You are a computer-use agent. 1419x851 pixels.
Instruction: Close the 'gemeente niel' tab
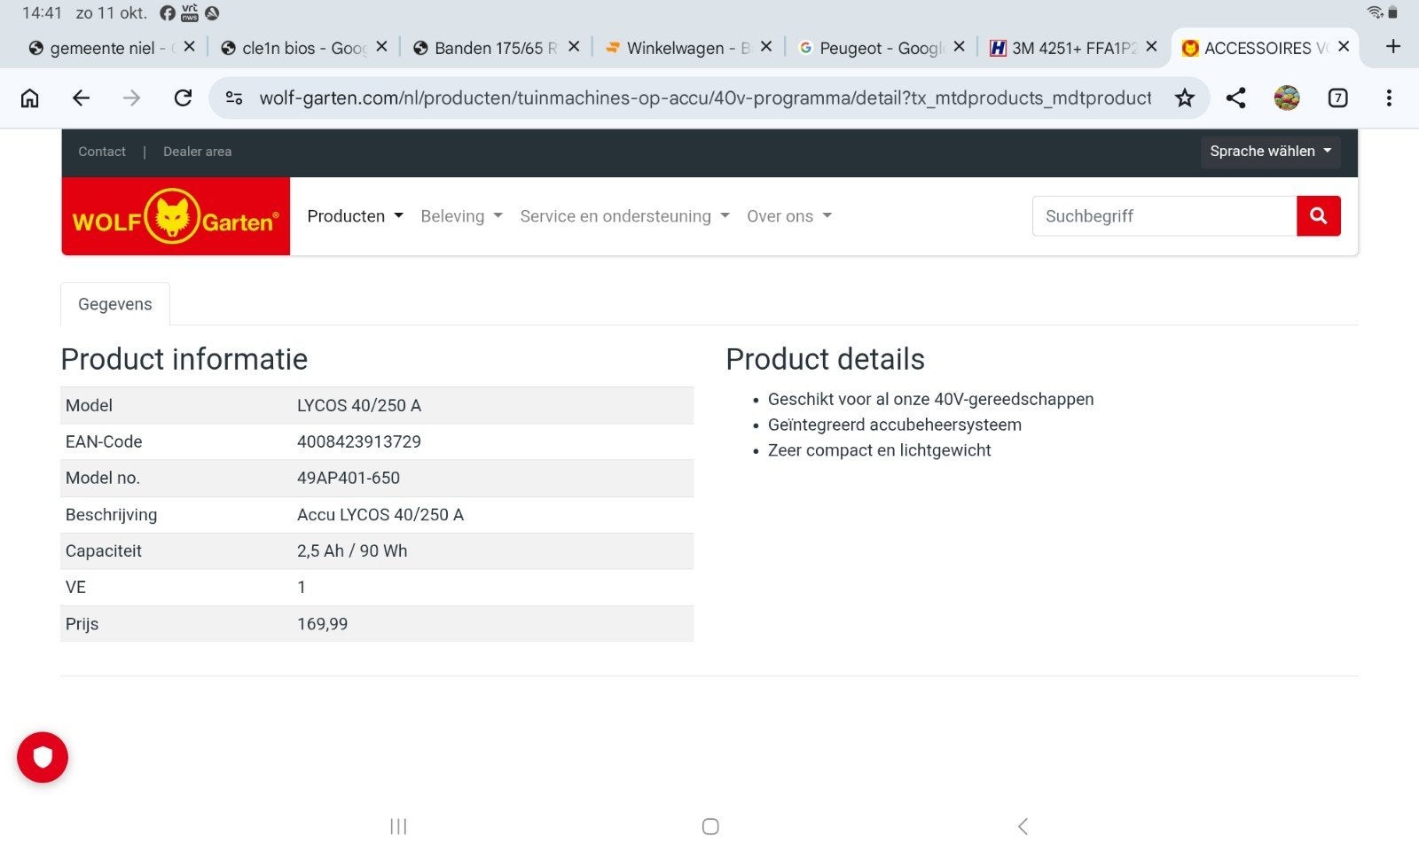coord(189,46)
